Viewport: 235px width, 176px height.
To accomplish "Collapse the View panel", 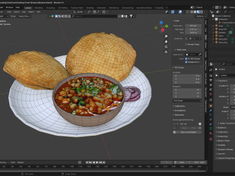I will coord(176,21).
